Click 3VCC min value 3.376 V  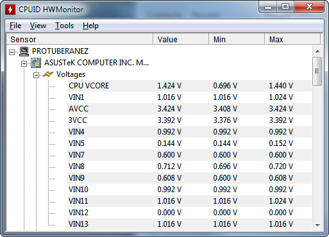[225, 120]
